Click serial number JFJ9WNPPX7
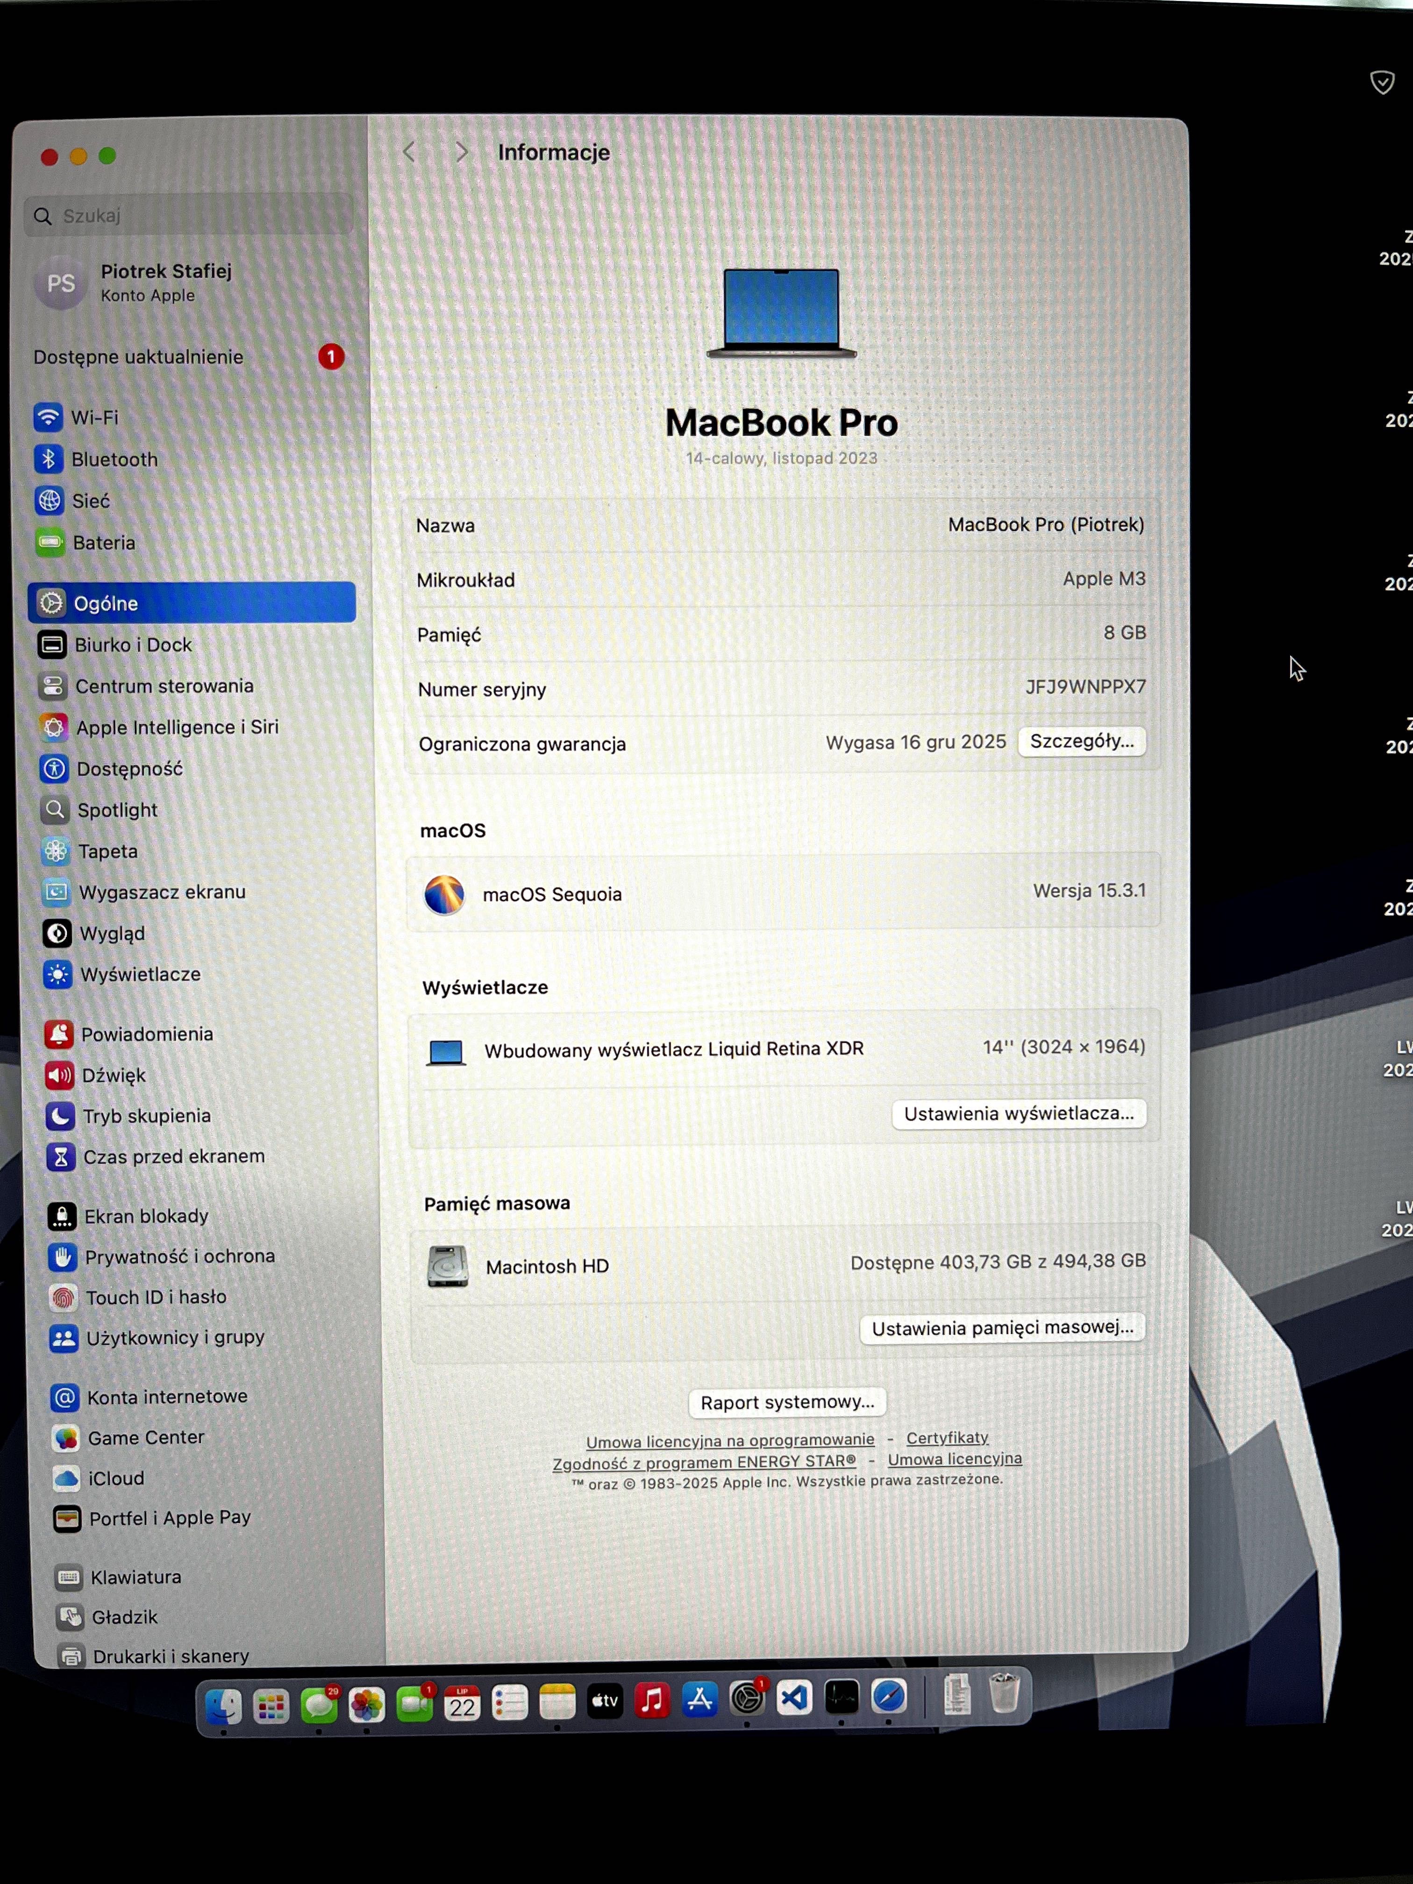 pyautogui.click(x=1085, y=686)
